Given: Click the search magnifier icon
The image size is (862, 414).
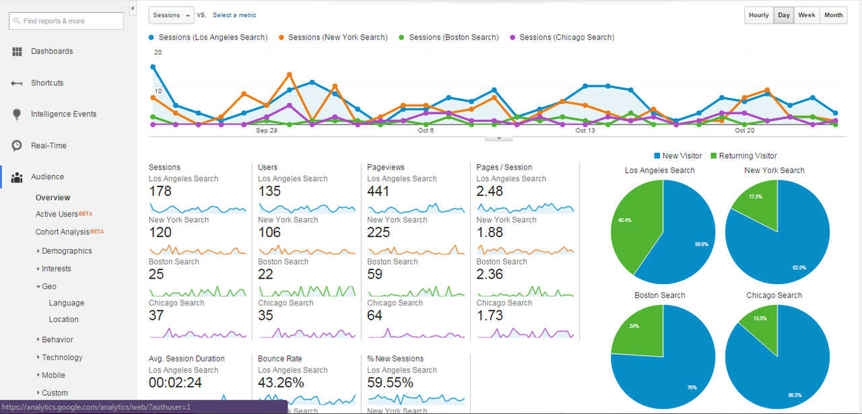Looking at the screenshot, I should click(x=17, y=21).
